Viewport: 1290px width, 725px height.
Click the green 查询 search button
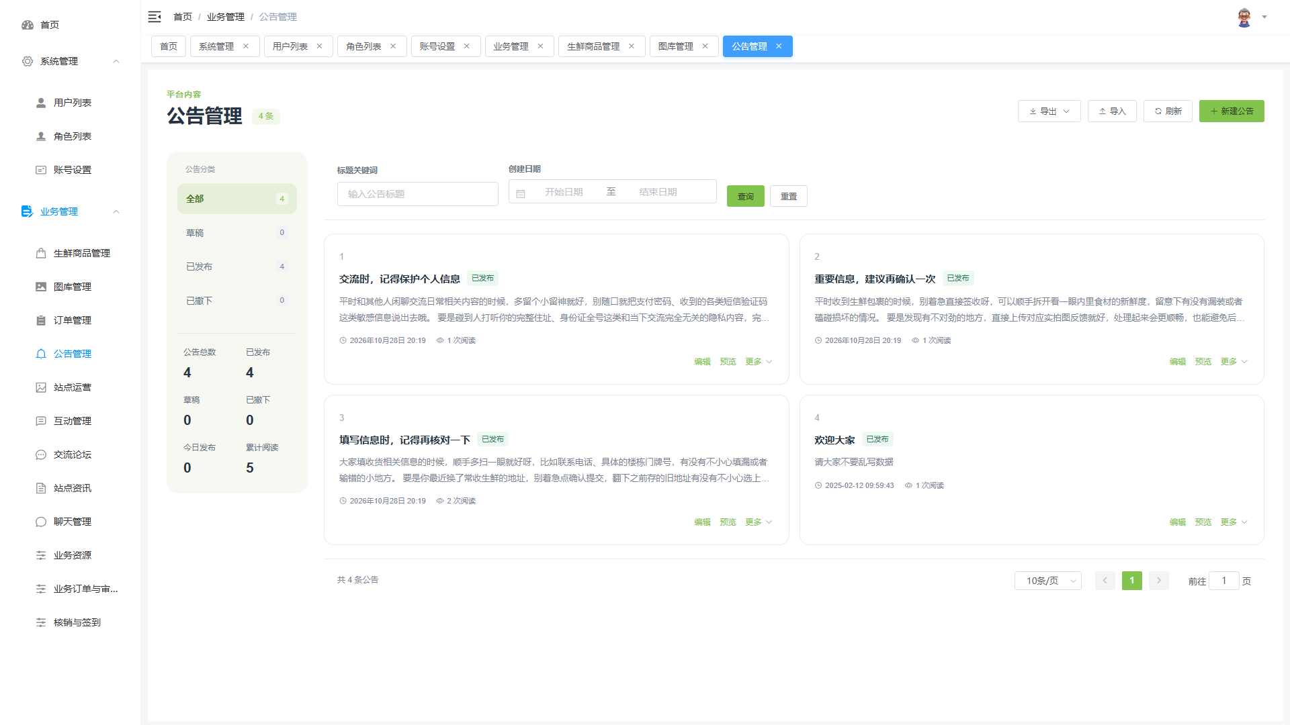coord(746,196)
